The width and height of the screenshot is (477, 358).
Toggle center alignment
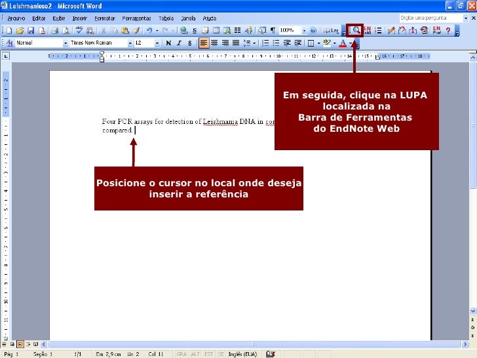pos(214,43)
